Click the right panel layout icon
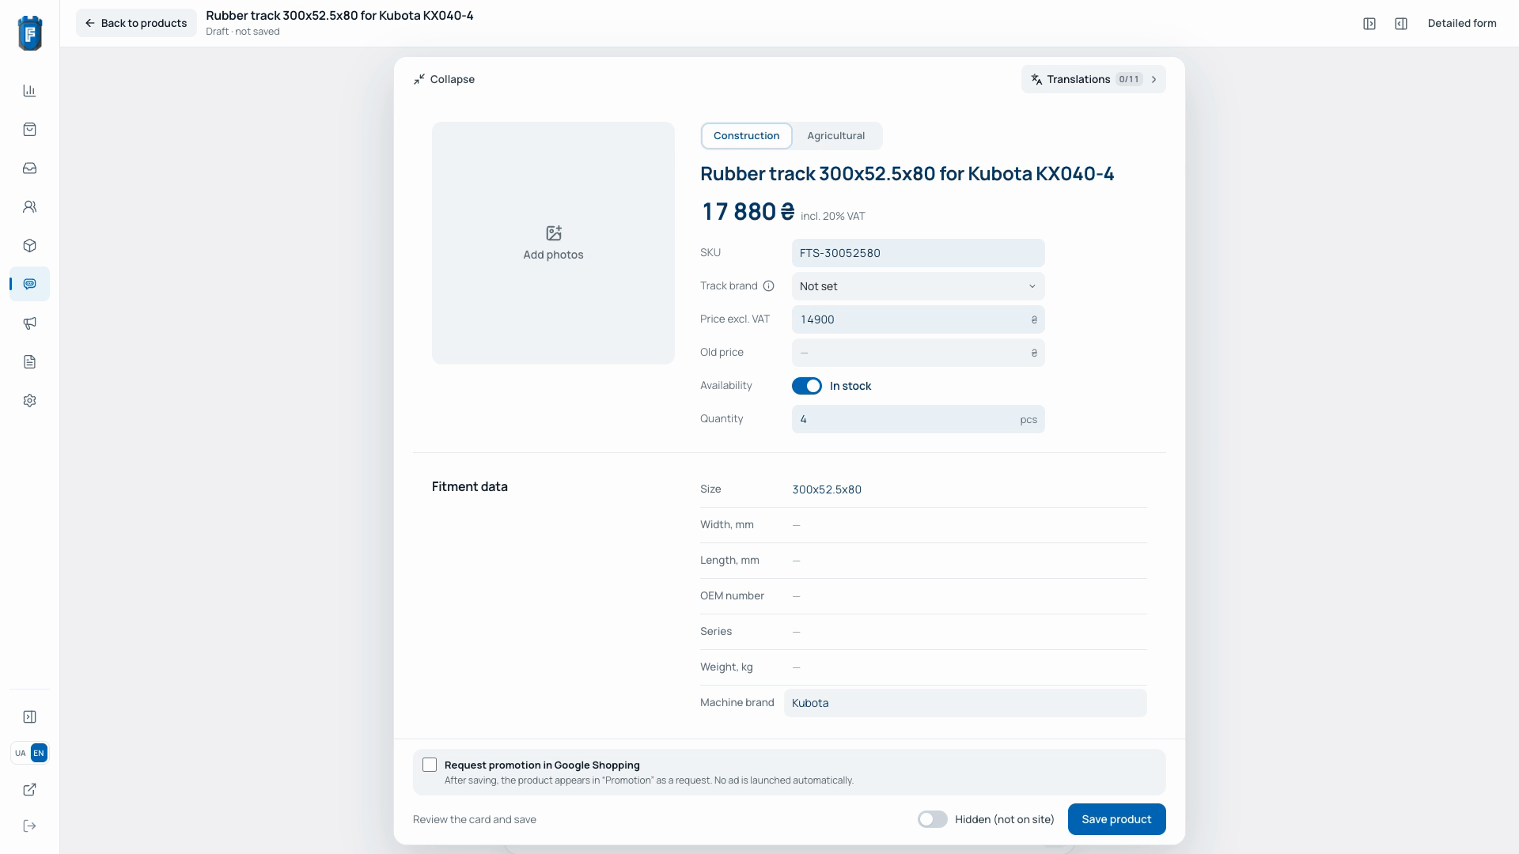The image size is (1519, 854). coord(1401,24)
